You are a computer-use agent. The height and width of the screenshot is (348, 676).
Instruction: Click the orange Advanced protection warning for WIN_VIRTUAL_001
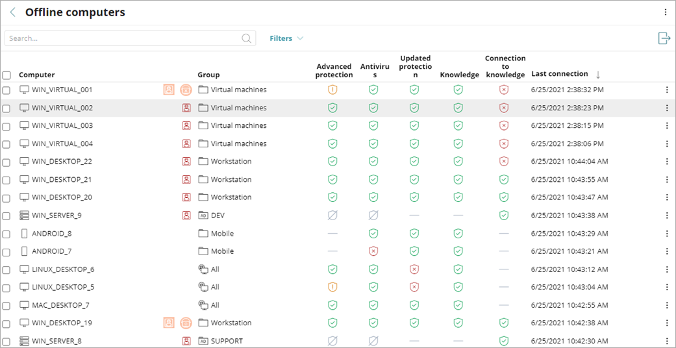click(x=332, y=90)
